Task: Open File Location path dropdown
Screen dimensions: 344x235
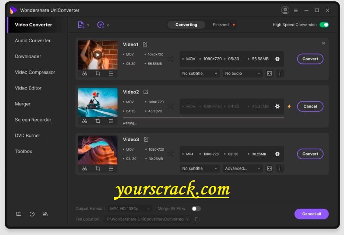Action: pyautogui.click(x=148, y=219)
